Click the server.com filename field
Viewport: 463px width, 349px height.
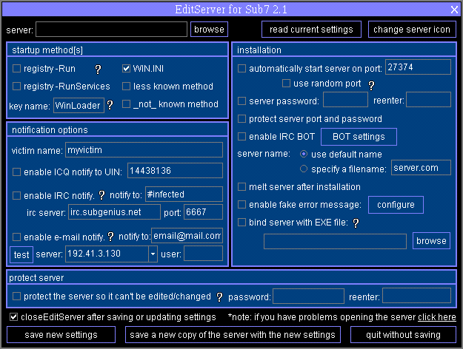(421, 167)
